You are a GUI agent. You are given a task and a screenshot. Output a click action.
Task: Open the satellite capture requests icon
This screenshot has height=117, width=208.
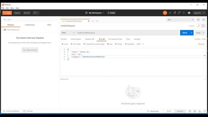click(x=170, y=13)
